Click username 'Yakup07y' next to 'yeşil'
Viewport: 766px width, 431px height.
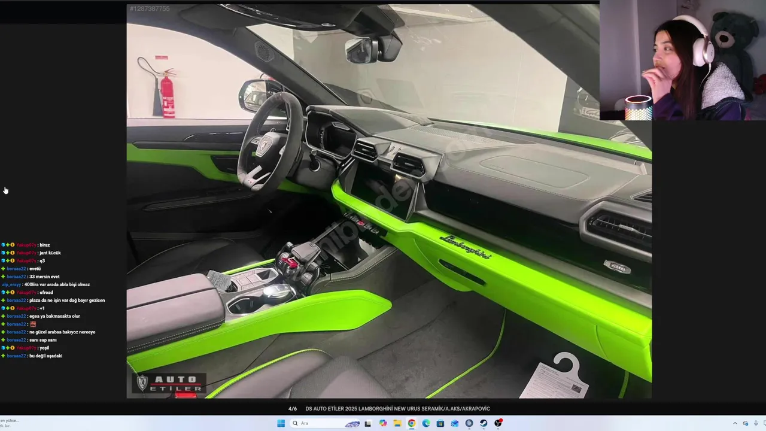point(26,348)
